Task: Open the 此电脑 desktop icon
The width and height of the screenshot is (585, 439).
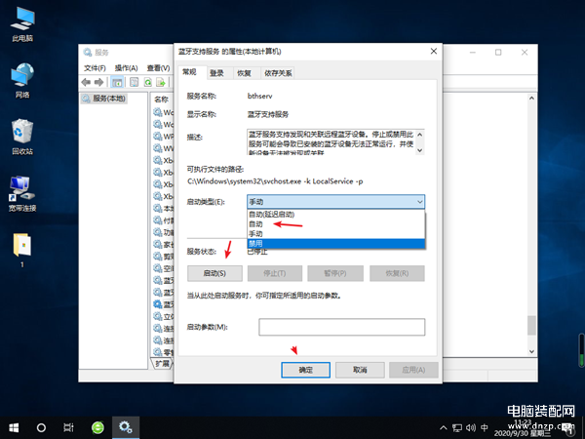Action: 22,23
